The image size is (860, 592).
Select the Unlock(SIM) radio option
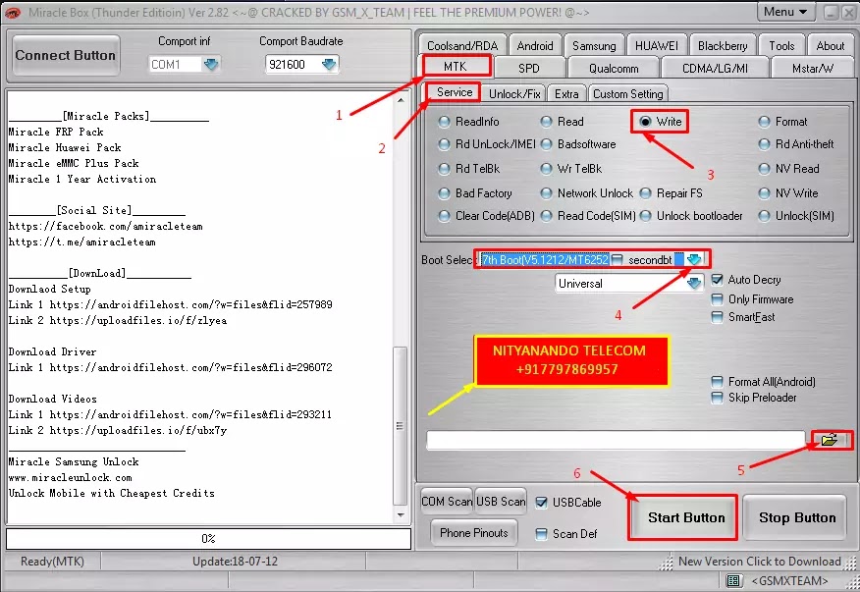click(764, 216)
